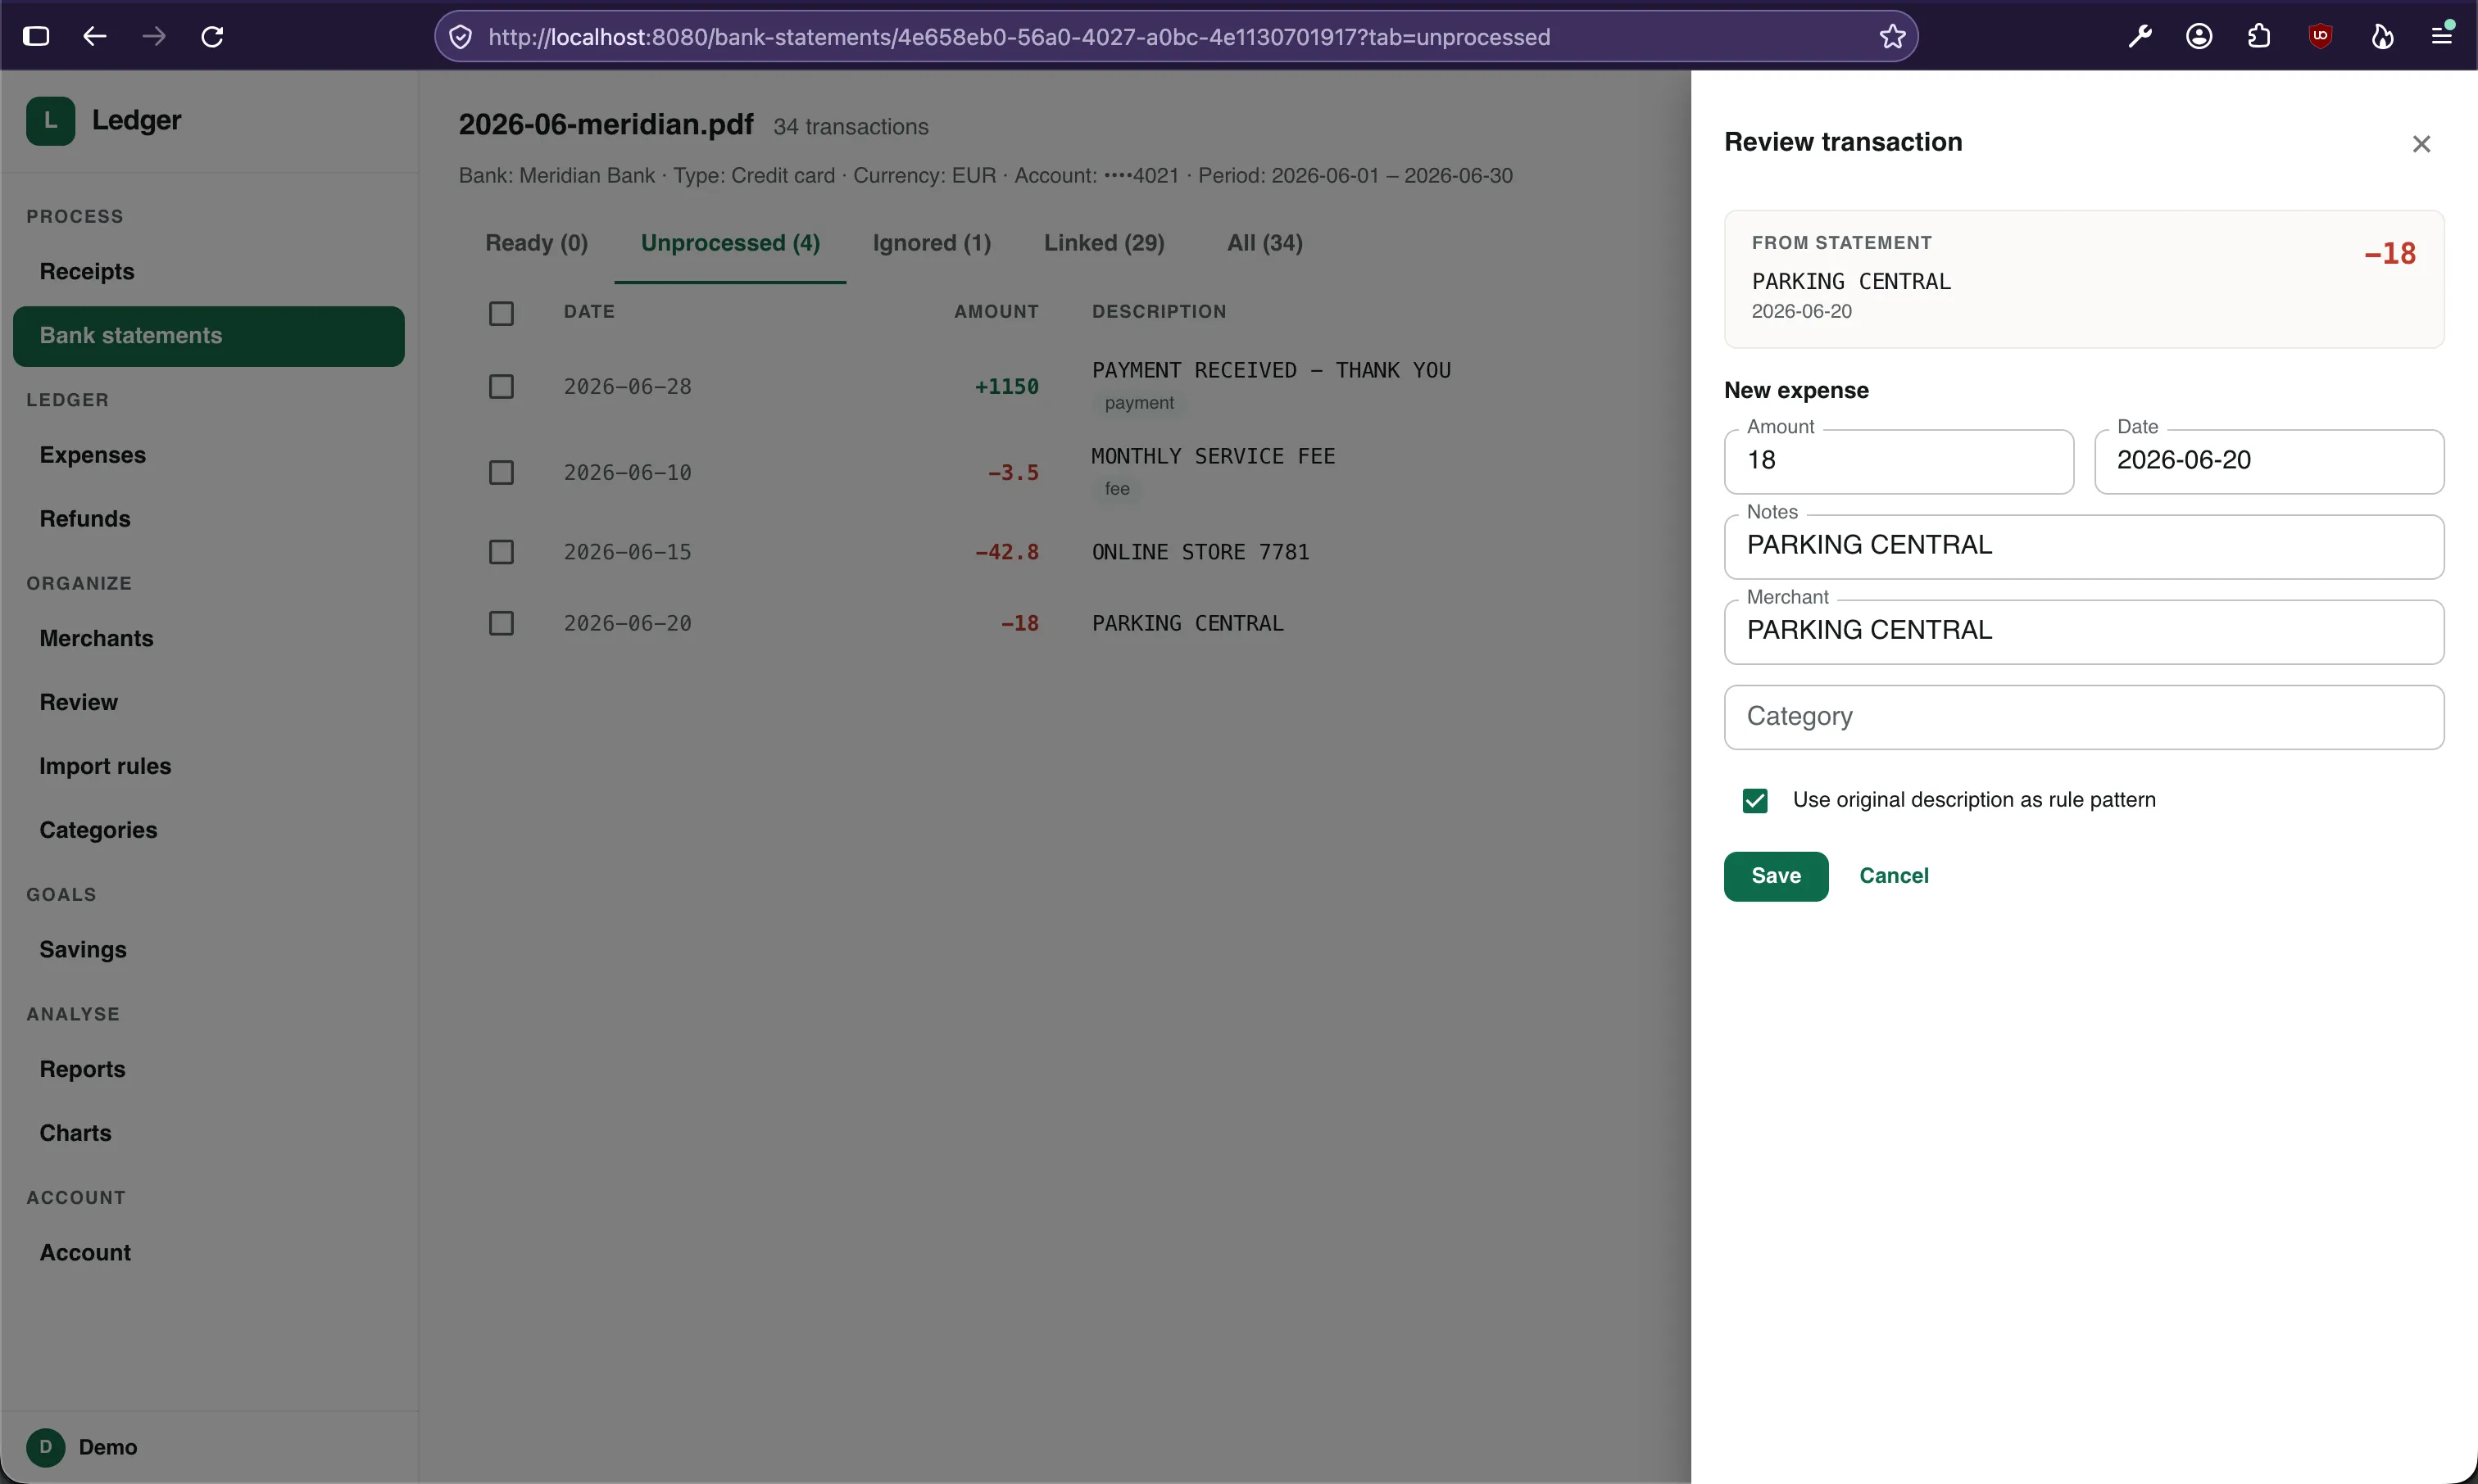Open Expenses in the sidebar
Viewport: 2478px width, 1484px height.
(208, 455)
